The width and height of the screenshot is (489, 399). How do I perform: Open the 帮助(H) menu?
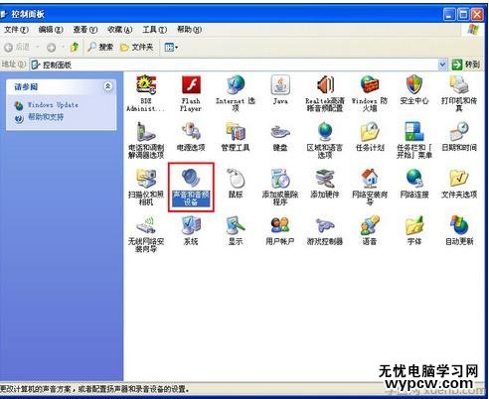189,30
